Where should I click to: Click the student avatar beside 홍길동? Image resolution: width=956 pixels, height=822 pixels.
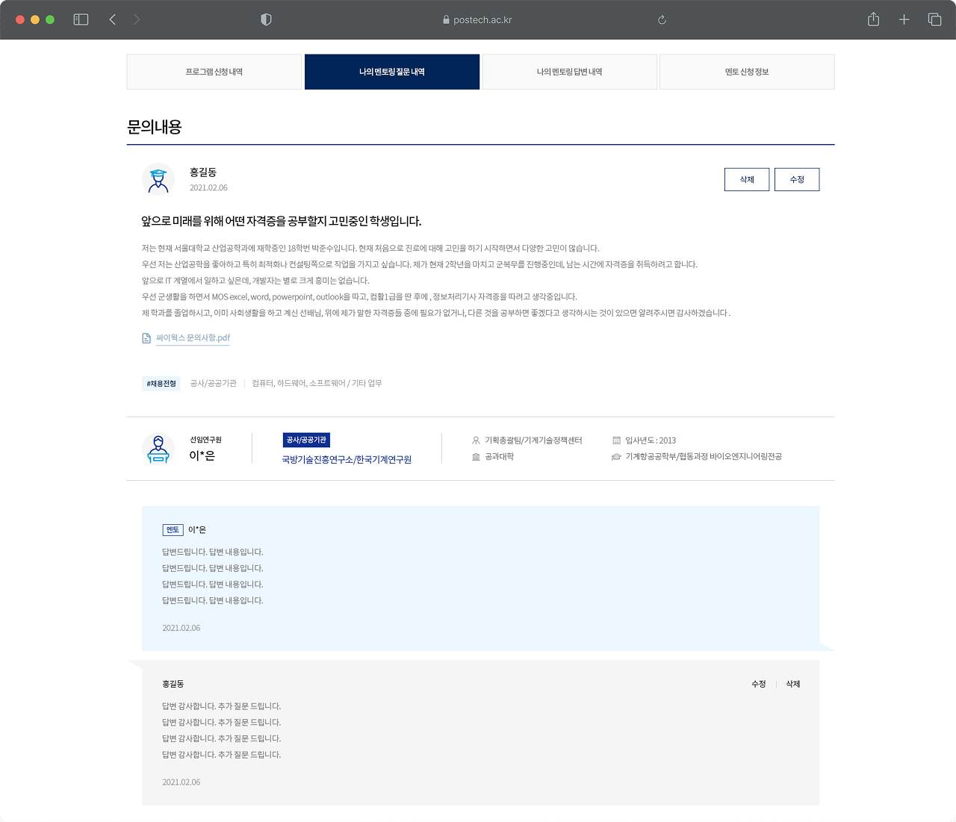coord(158,179)
